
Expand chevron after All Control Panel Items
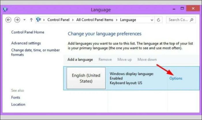(117, 20)
